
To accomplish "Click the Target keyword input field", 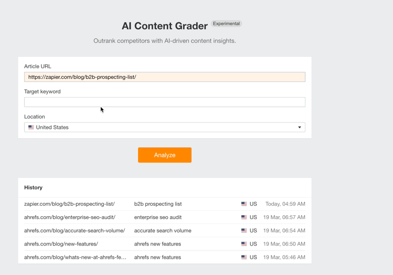I will click(165, 102).
